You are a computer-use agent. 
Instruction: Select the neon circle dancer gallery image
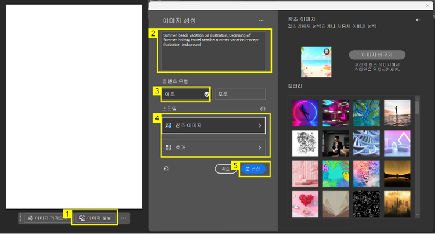[305, 113]
